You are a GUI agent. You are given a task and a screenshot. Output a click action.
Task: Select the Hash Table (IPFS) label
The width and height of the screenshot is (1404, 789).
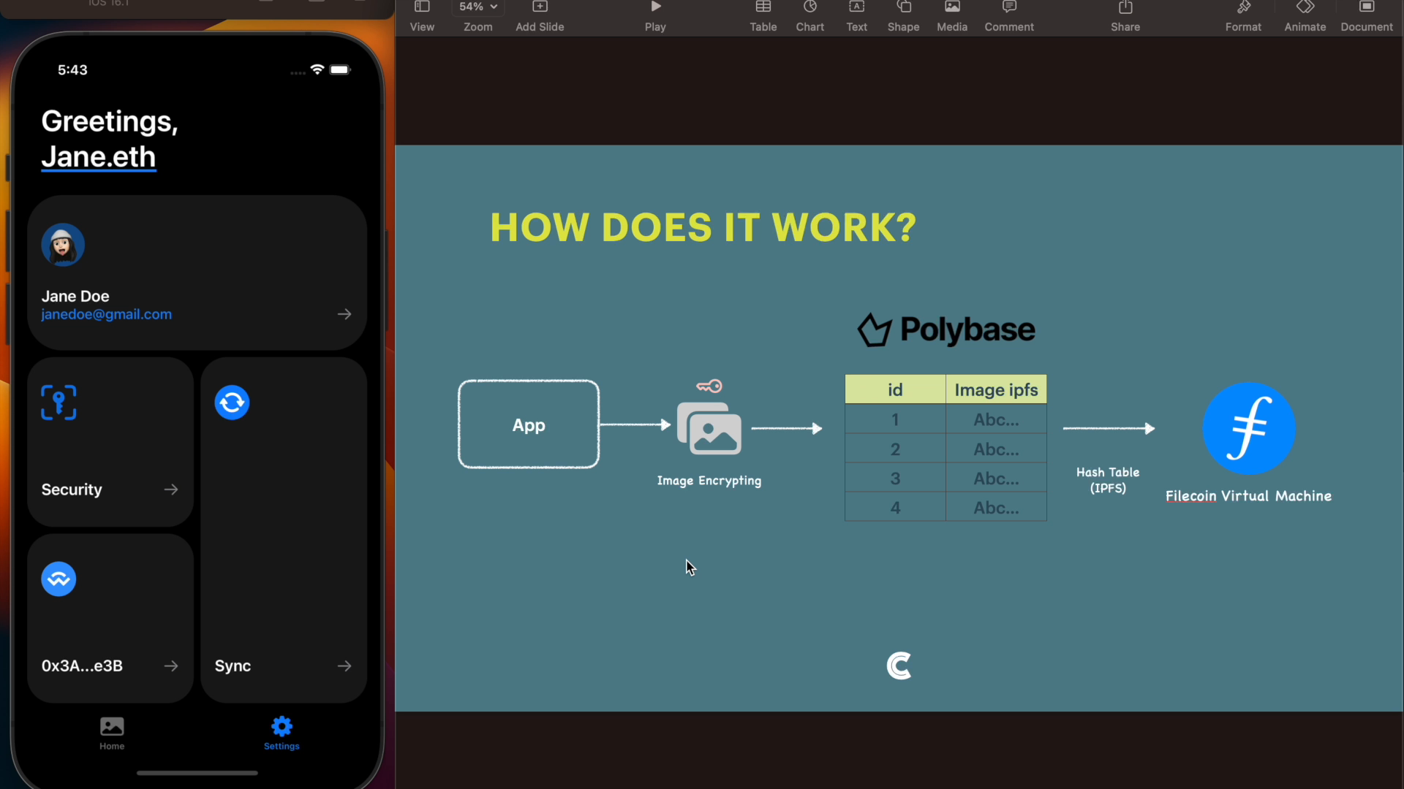point(1108,480)
